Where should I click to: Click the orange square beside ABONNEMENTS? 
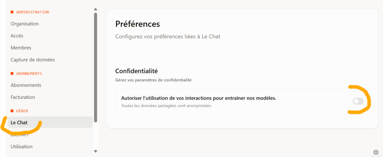pyautogui.click(x=12, y=73)
